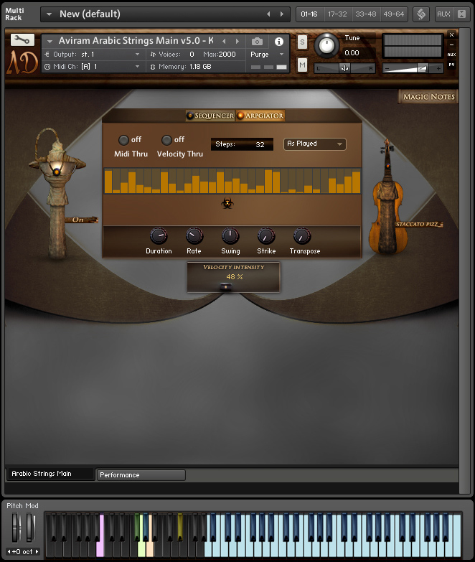The height and width of the screenshot is (562, 475).
Task: Select the 01-16 rack page tab
Action: pos(309,14)
